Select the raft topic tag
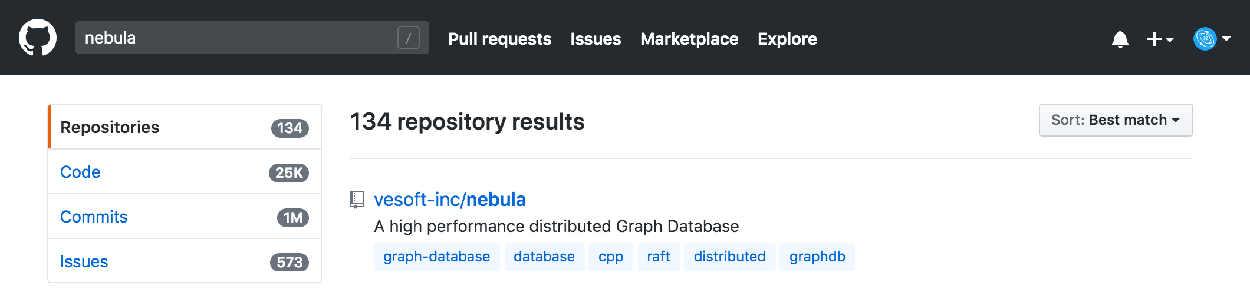1250x292 pixels. (658, 257)
